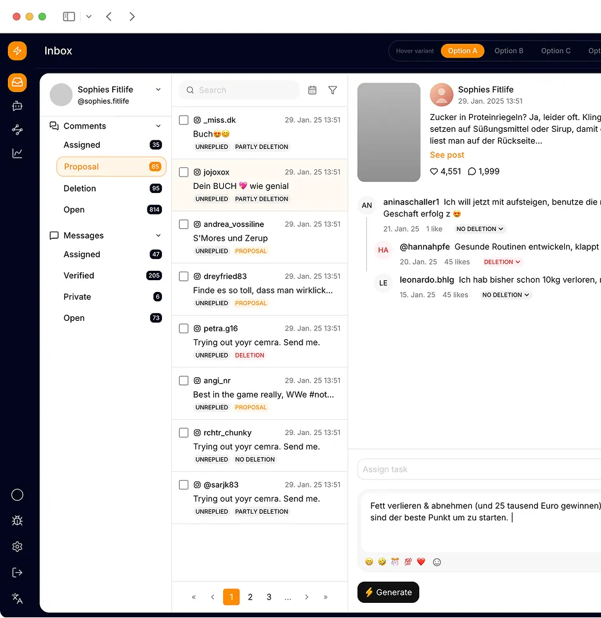Collapse the Messages section chevron

pos(158,236)
